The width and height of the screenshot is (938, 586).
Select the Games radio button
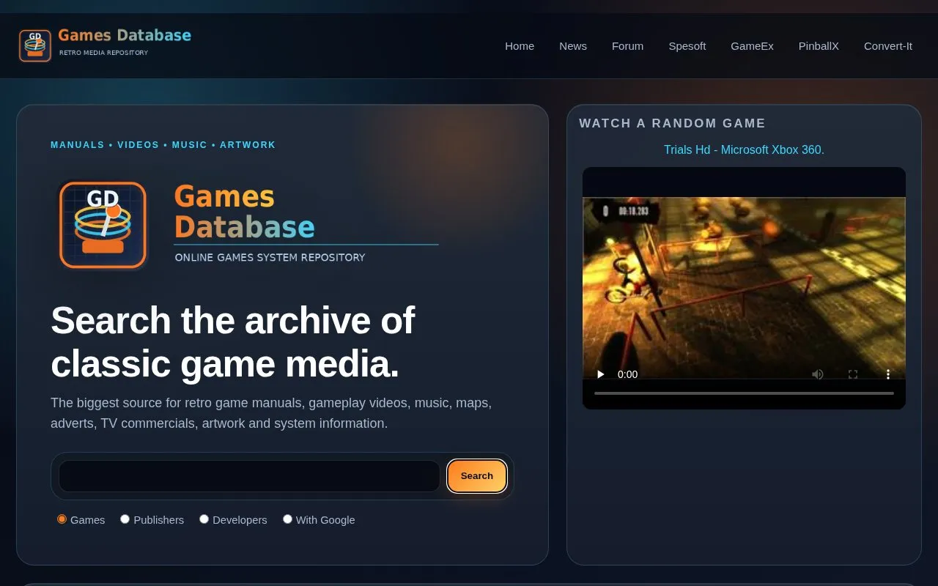pyautogui.click(x=62, y=519)
